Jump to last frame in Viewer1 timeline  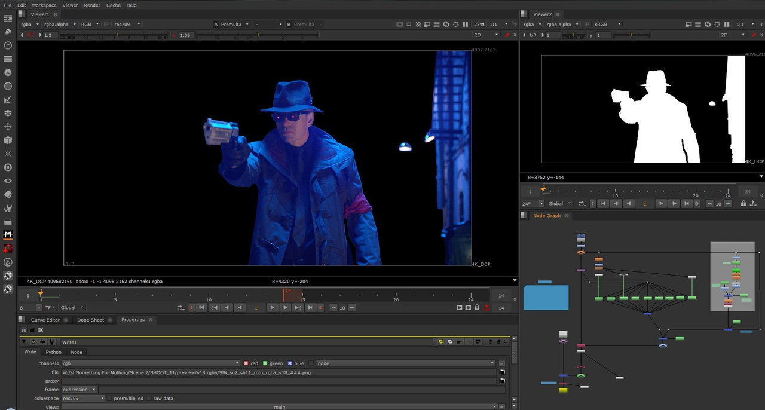[310, 308]
